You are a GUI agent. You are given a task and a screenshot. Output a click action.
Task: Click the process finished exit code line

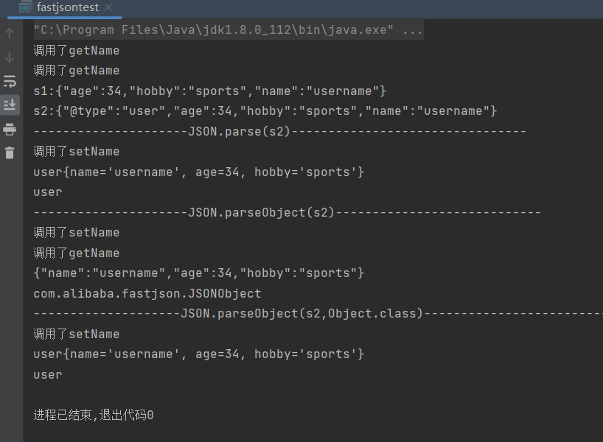[x=94, y=415]
